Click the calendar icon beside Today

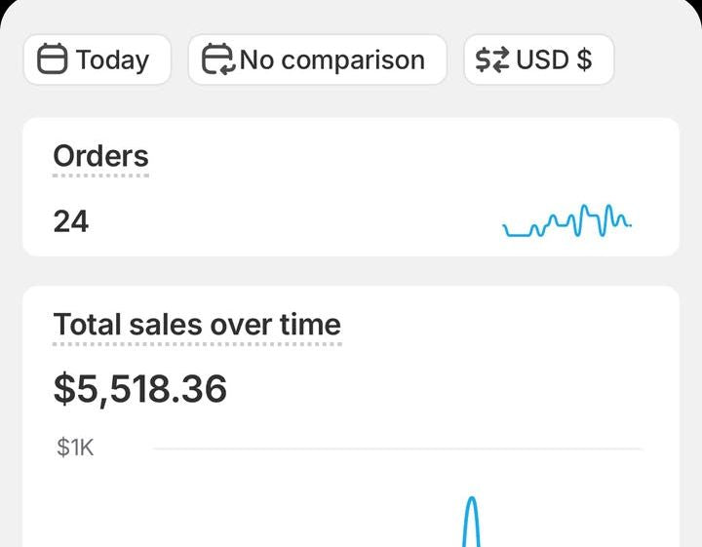[x=52, y=59]
